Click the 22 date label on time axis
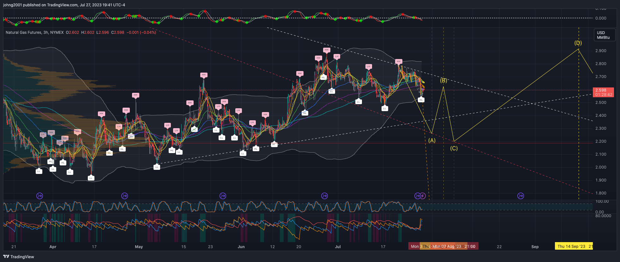 coord(499,247)
